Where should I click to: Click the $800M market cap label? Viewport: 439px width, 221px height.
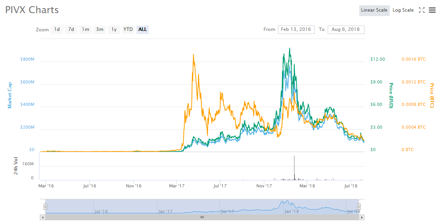[x=27, y=59]
